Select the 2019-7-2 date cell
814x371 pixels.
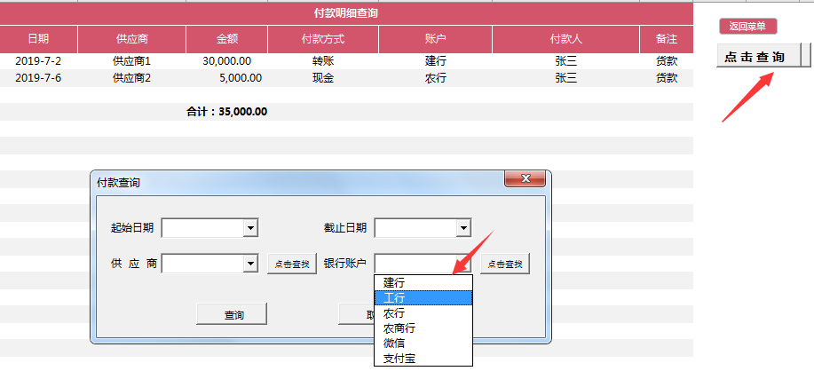pos(38,61)
